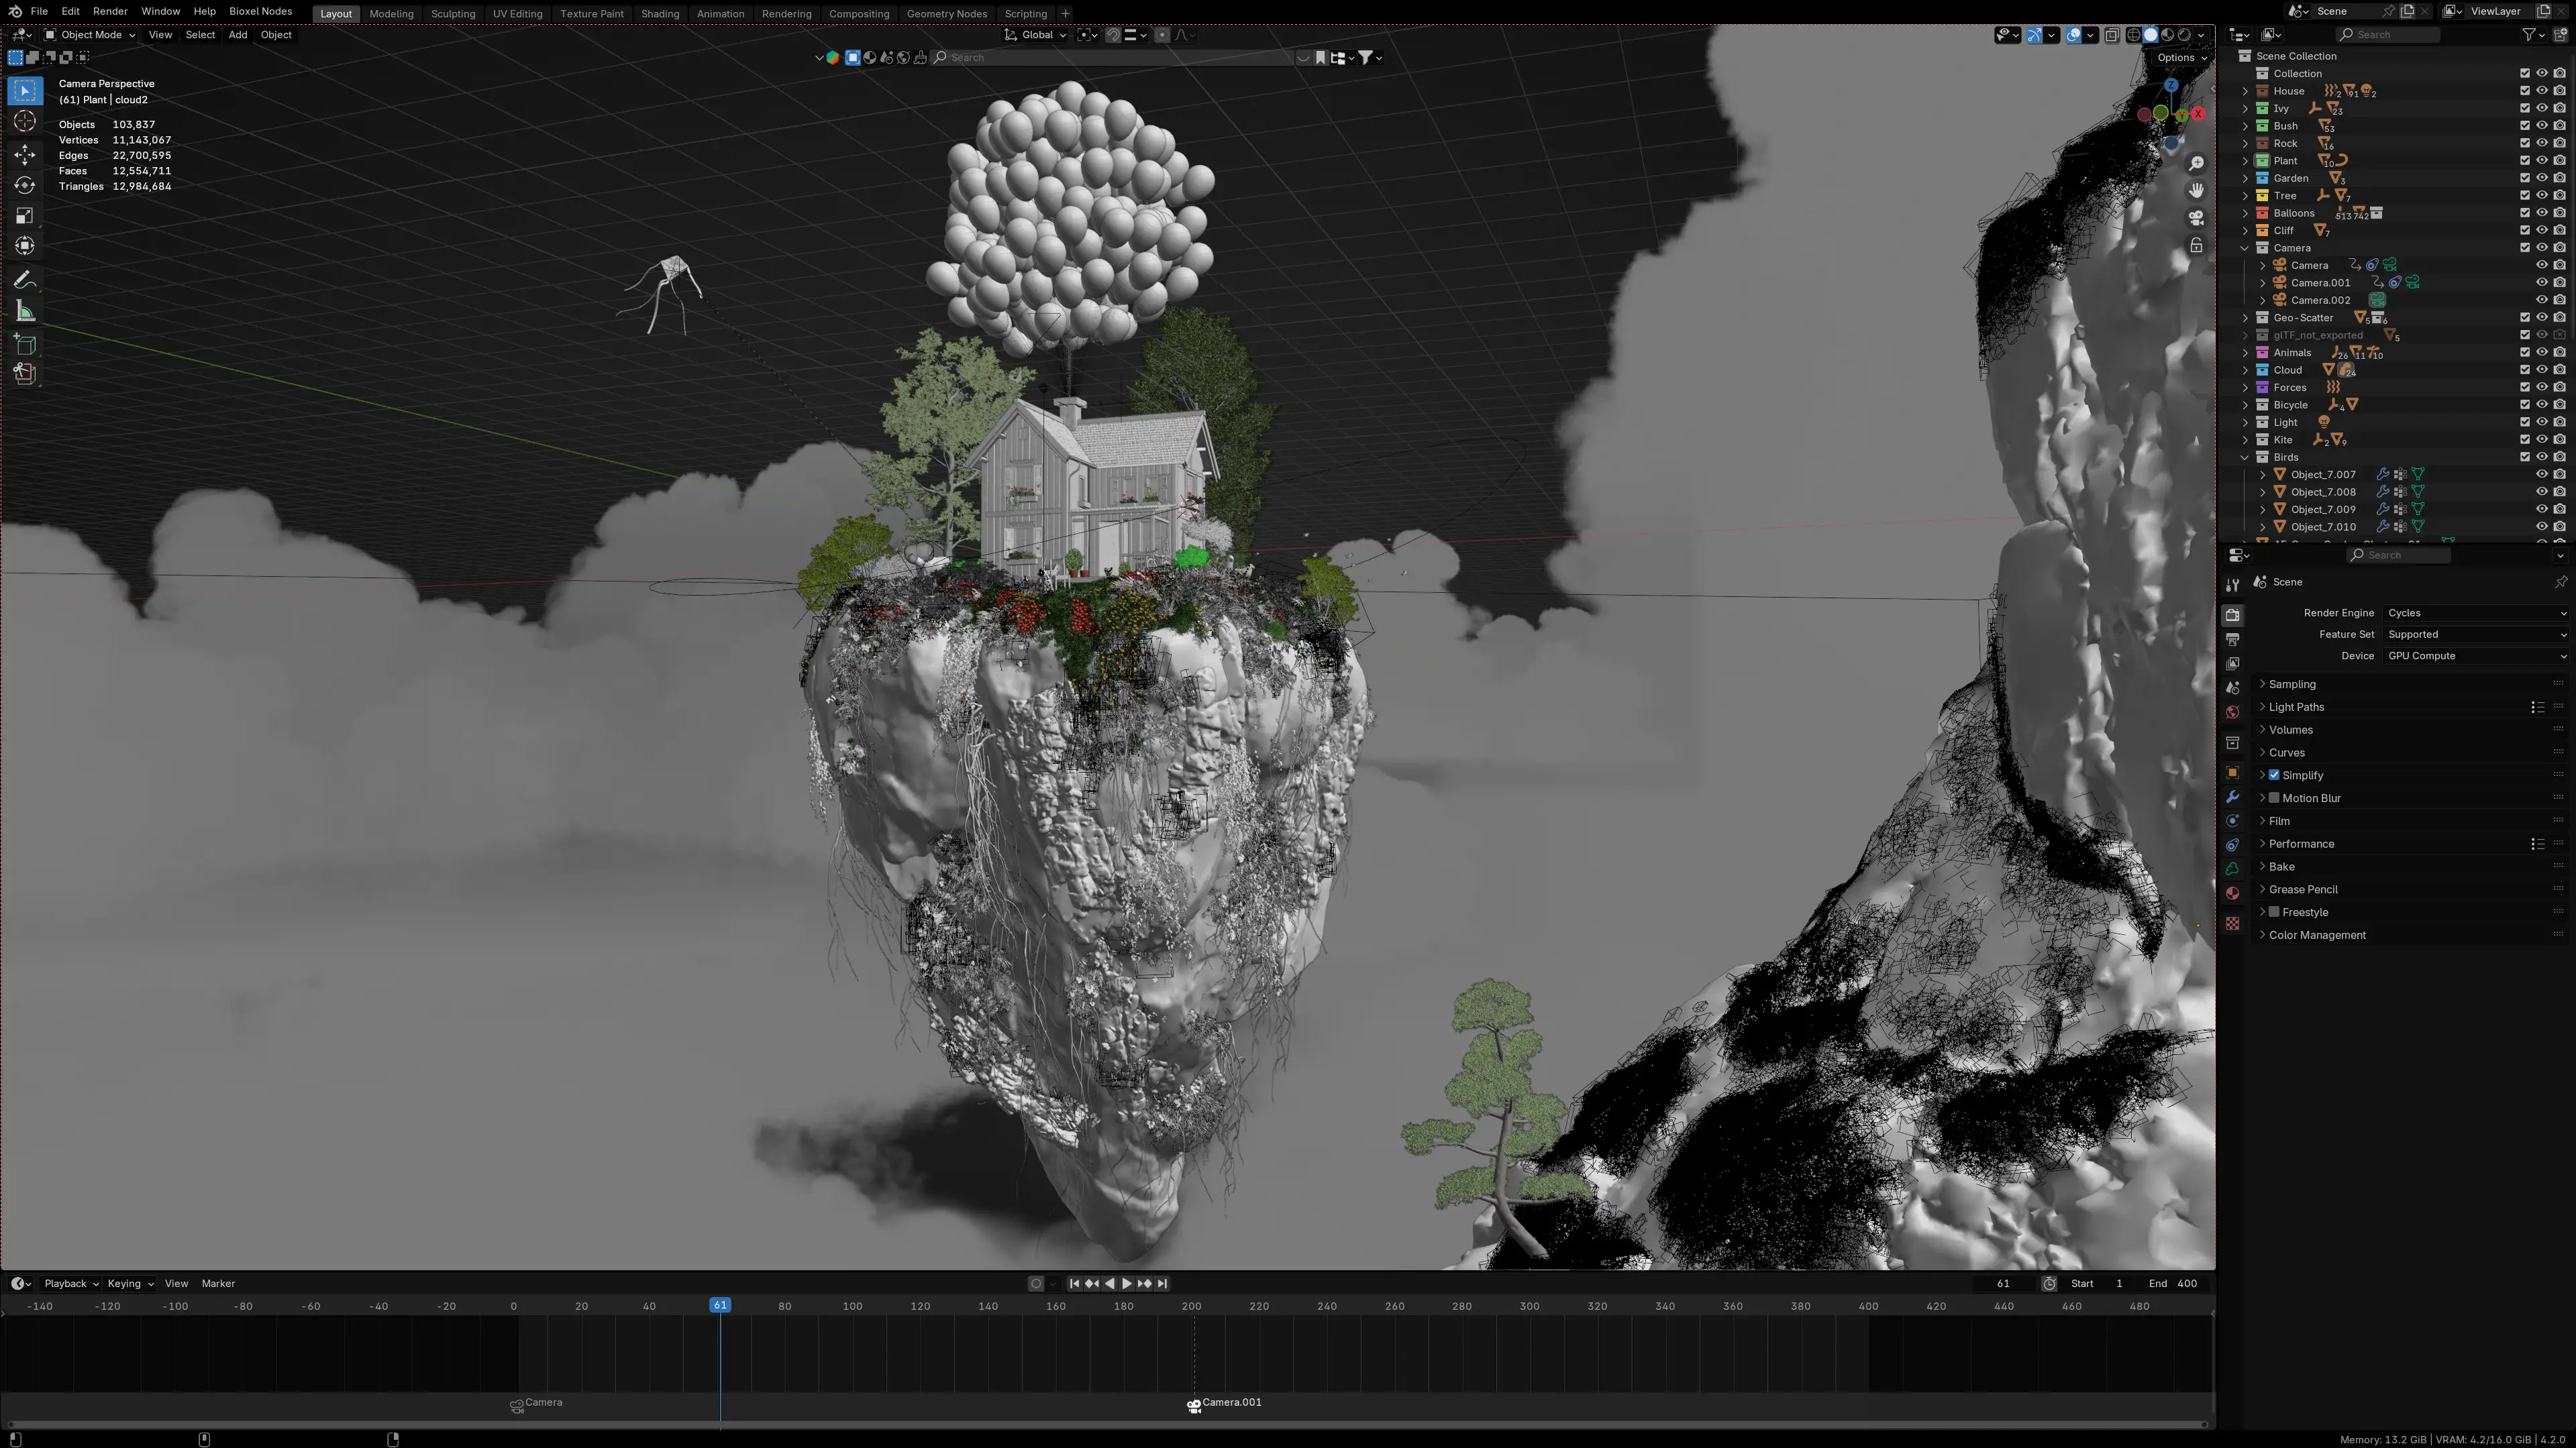Screen dimensions: 2576x1448
Task: Open the Output properties tab
Action: click(x=2232, y=638)
